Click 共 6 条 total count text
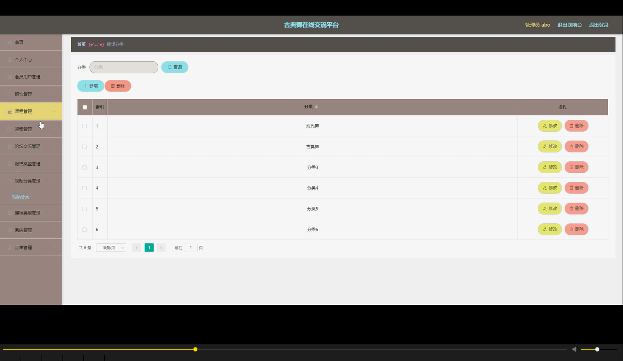The image size is (623, 361). 85,248
